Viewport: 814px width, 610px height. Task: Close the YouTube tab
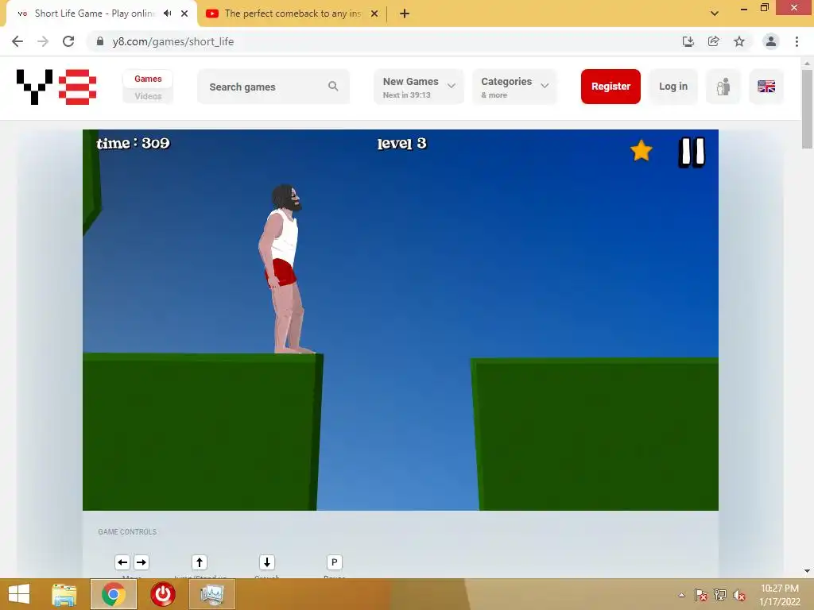[374, 14]
